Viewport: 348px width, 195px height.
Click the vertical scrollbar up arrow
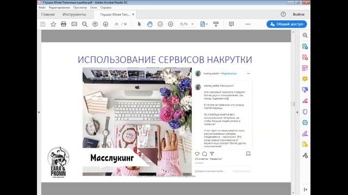293,32
